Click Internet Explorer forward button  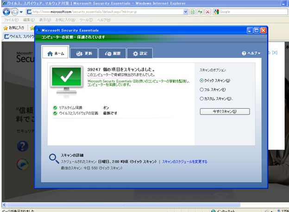[14, 12]
